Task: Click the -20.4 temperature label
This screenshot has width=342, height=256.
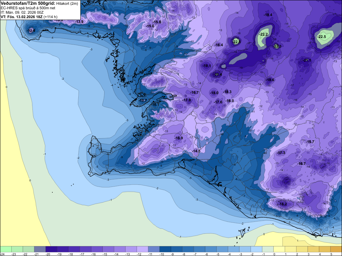Action: click(218, 74)
